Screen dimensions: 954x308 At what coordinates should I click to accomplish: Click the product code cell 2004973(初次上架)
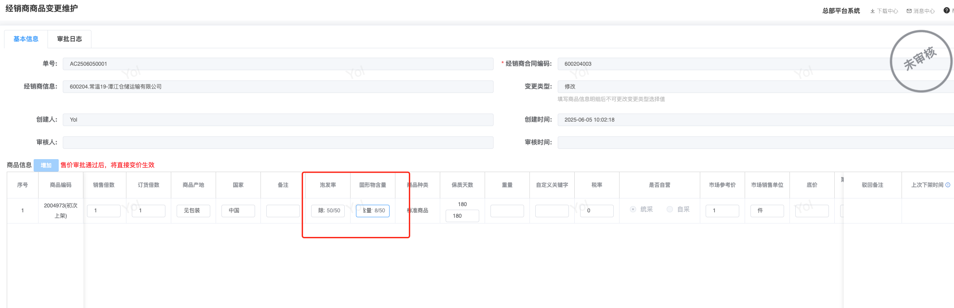tap(61, 211)
